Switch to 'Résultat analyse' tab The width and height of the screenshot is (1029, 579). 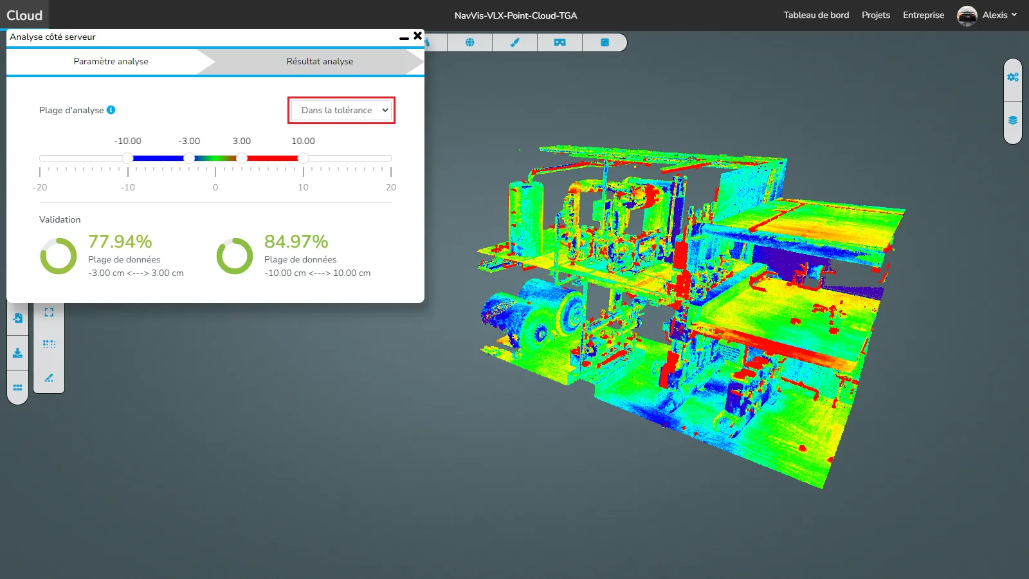[x=320, y=61]
